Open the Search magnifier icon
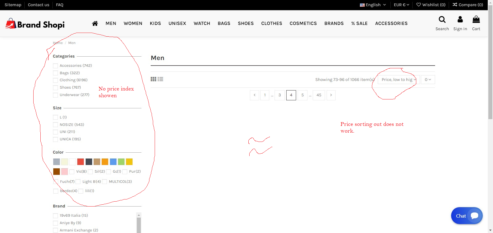Screen dimensions: 493x233 coord(442,20)
